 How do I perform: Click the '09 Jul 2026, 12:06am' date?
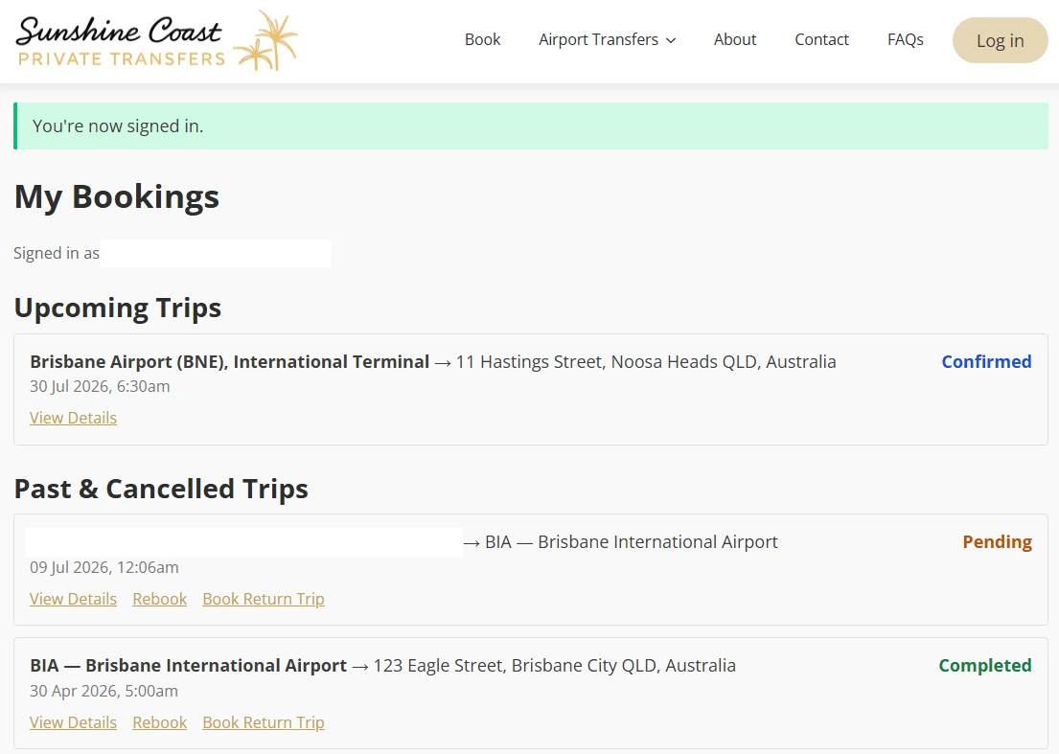pos(104,568)
